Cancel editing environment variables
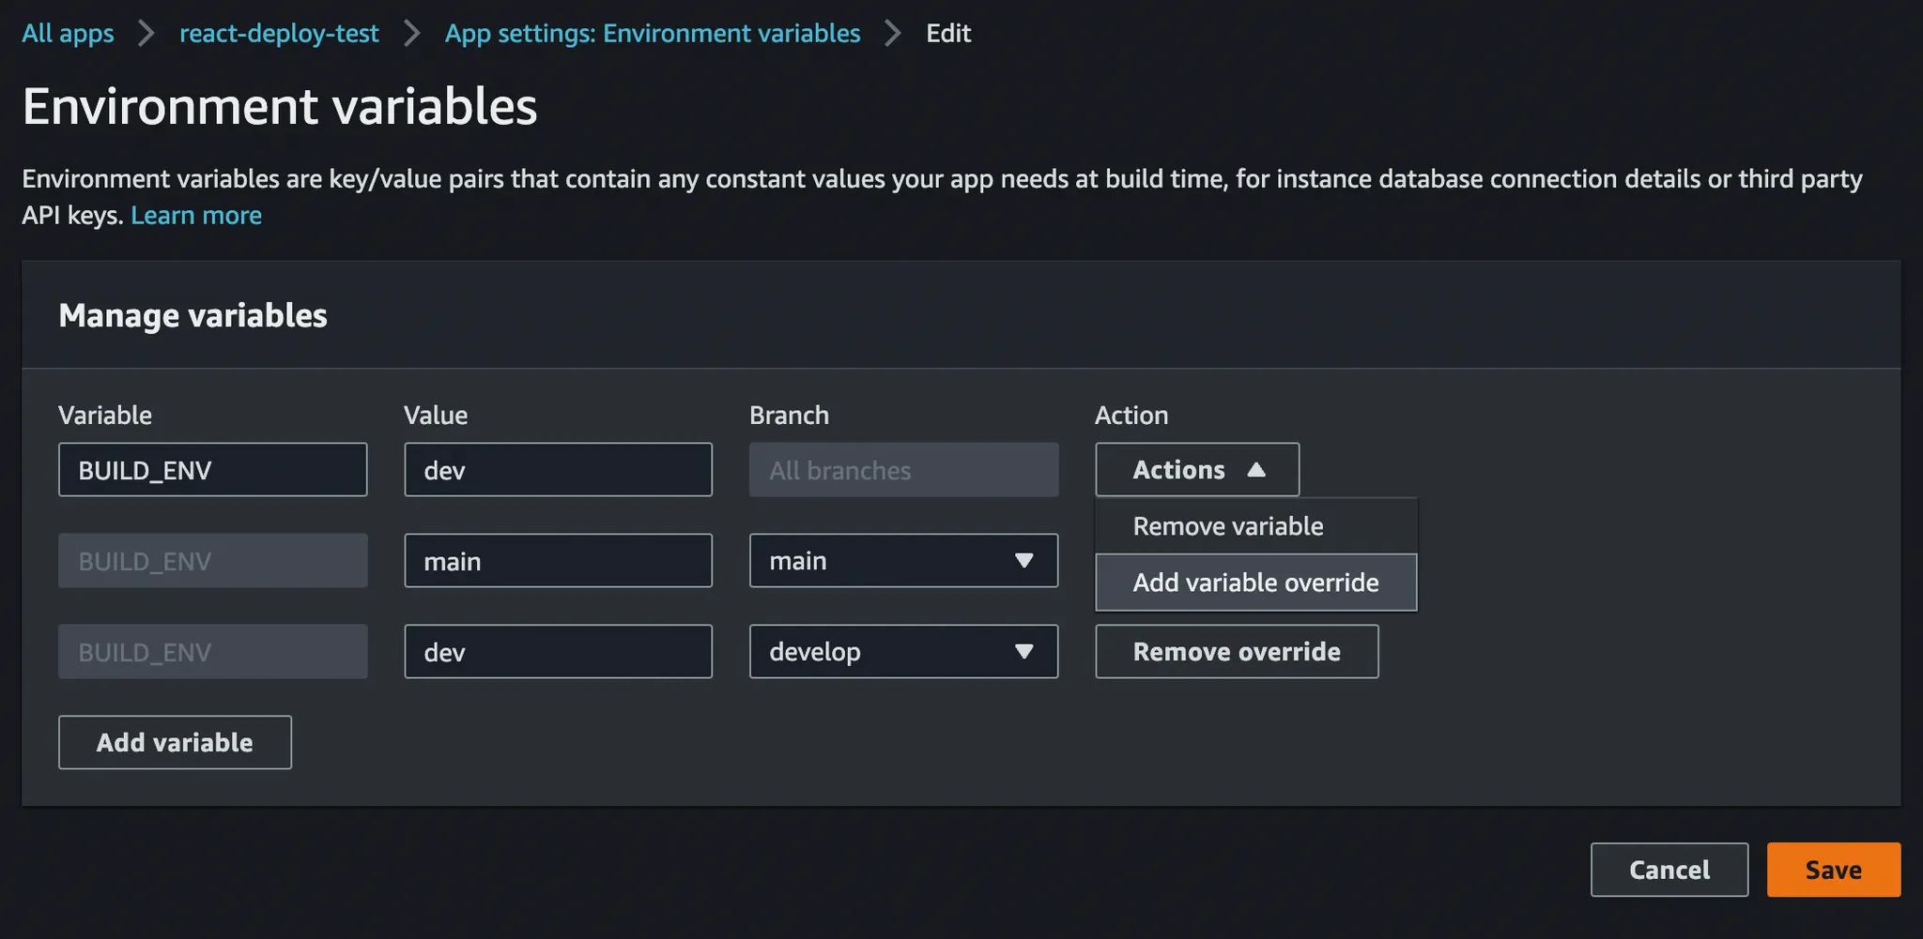Viewport: 1923px width, 939px height. [x=1669, y=871]
